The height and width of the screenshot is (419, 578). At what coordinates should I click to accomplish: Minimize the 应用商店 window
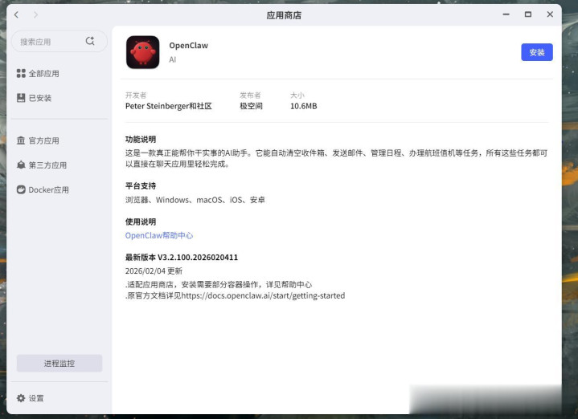coord(506,14)
